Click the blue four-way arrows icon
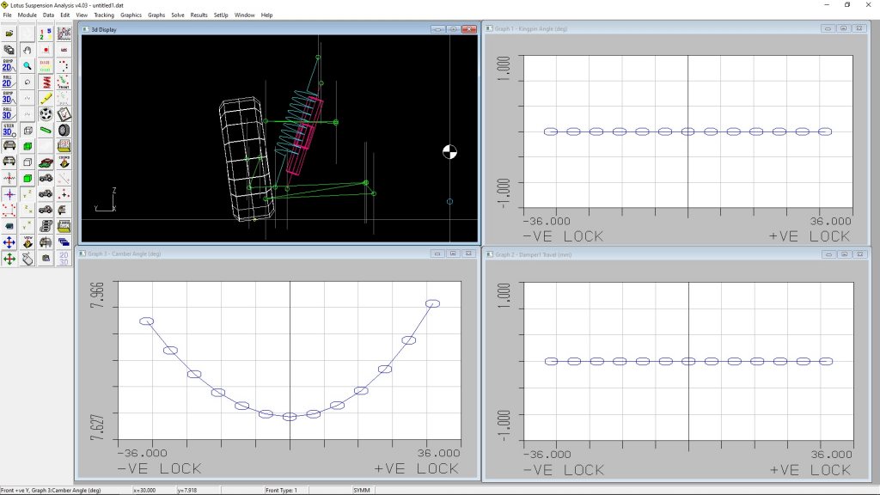The height and width of the screenshot is (495, 880). pos(9,242)
